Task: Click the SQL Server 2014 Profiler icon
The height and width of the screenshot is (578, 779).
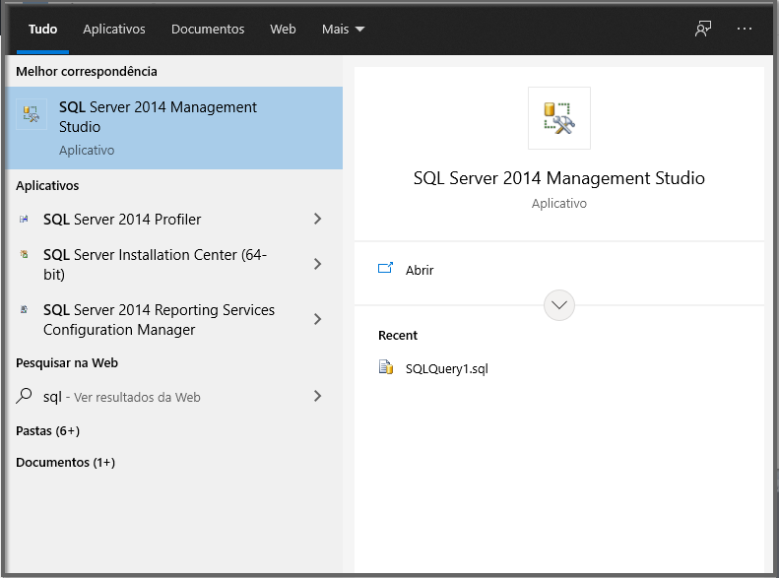Action: coord(24,219)
